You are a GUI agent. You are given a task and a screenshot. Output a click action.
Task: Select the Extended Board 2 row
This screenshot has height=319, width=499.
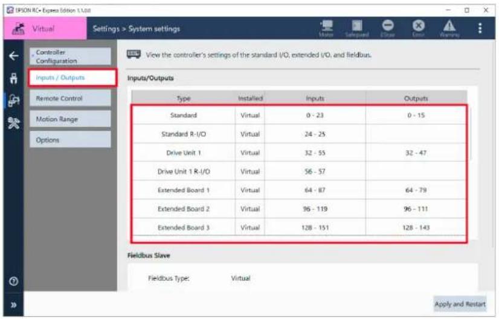coord(299,209)
